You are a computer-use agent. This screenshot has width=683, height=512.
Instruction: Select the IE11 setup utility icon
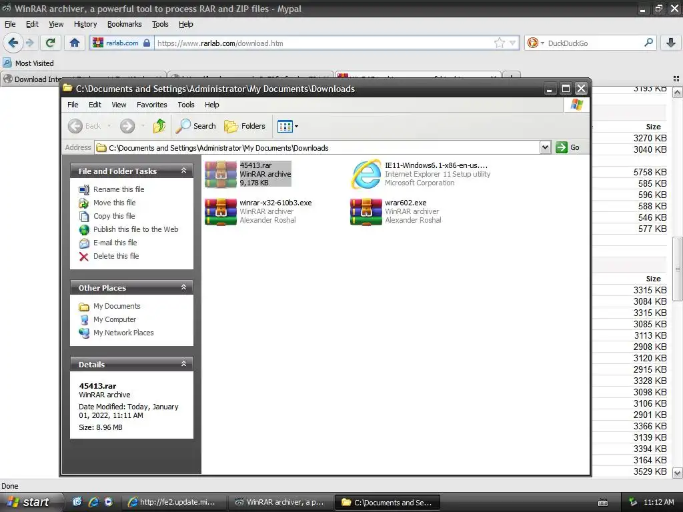[366, 174]
